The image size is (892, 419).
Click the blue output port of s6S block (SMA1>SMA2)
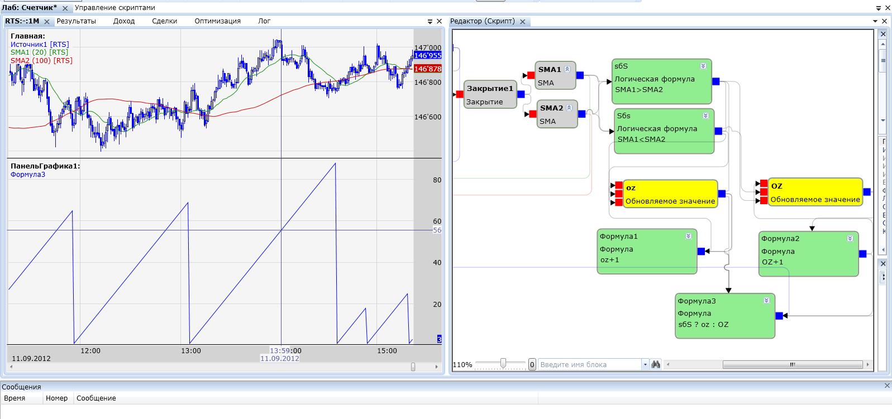pos(716,81)
